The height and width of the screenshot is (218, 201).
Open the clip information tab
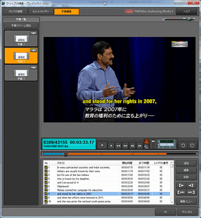tap(15, 11)
